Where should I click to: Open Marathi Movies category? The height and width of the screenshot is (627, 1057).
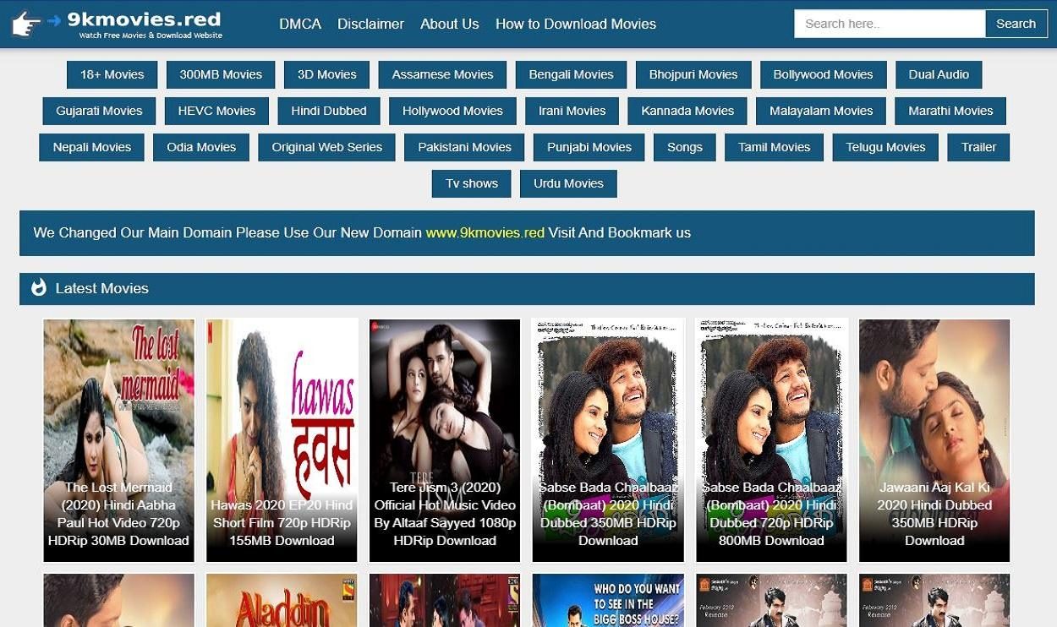950,111
